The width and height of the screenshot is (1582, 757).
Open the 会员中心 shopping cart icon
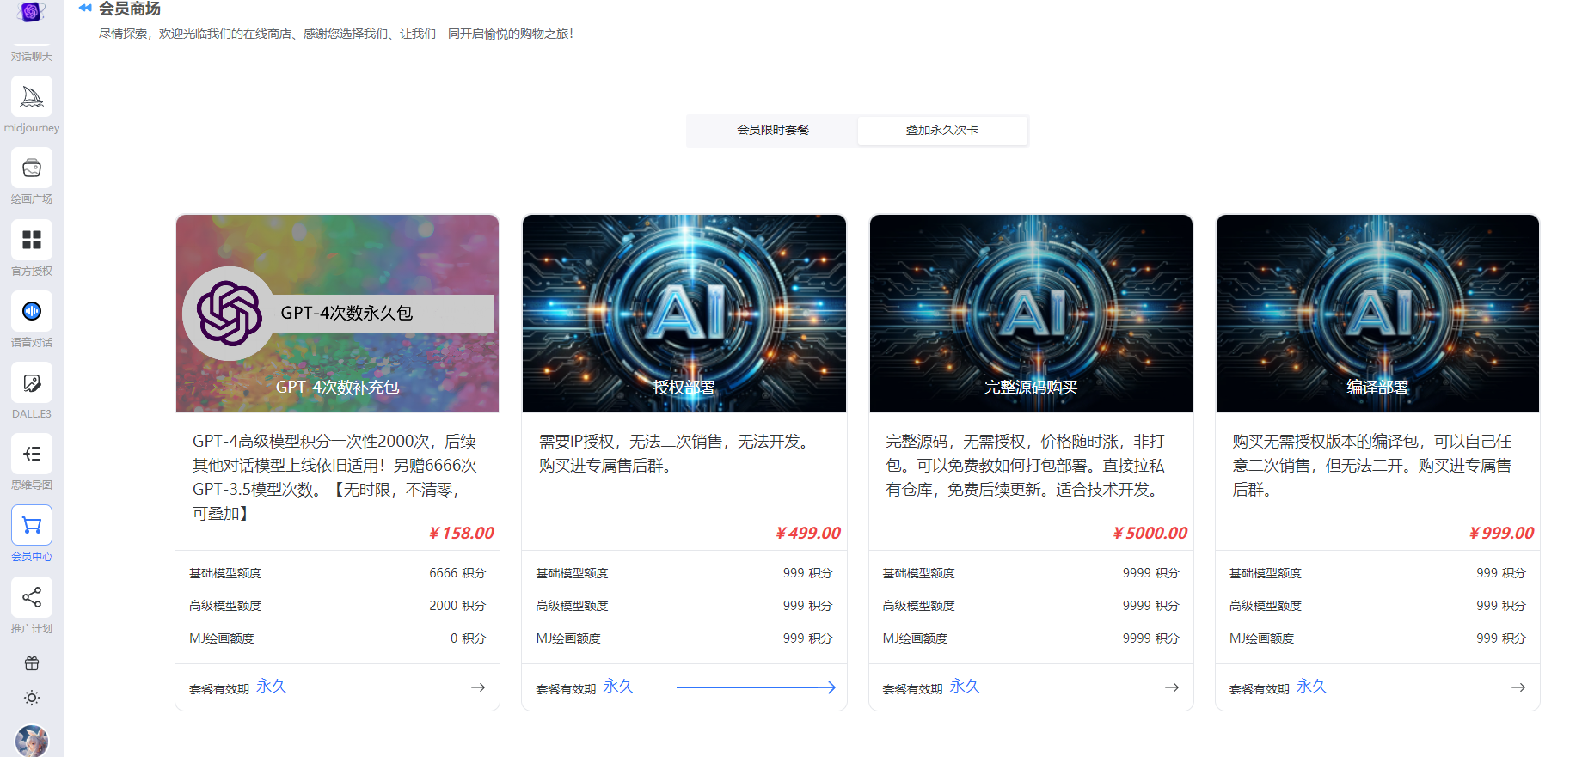(x=32, y=525)
